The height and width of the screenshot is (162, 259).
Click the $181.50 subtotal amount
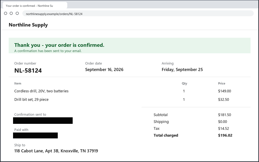point(225,115)
